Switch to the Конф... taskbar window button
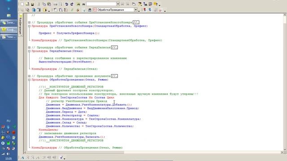The width and height of the screenshot is (287, 161). coord(9,30)
